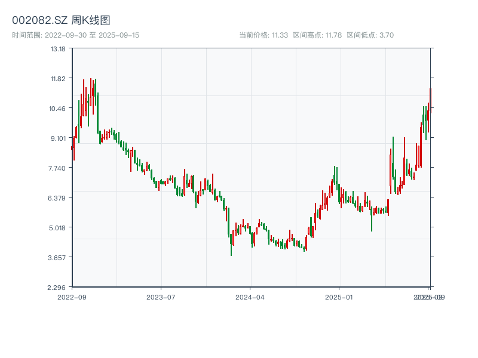This screenshot has width=478, height=358.
Task: Click the y-axis label 10.46
Action: 57,109
